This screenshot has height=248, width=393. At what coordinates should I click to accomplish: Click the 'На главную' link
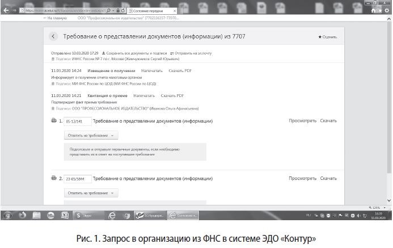pos(55,18)
